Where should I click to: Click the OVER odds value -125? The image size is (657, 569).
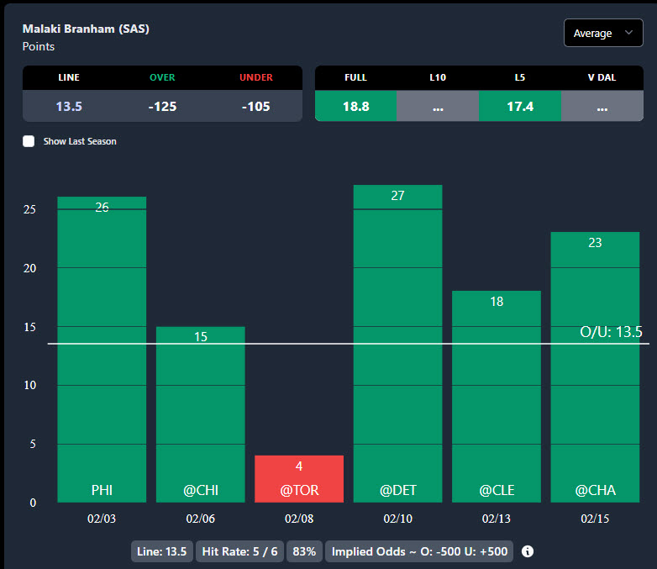coord(162,107)
